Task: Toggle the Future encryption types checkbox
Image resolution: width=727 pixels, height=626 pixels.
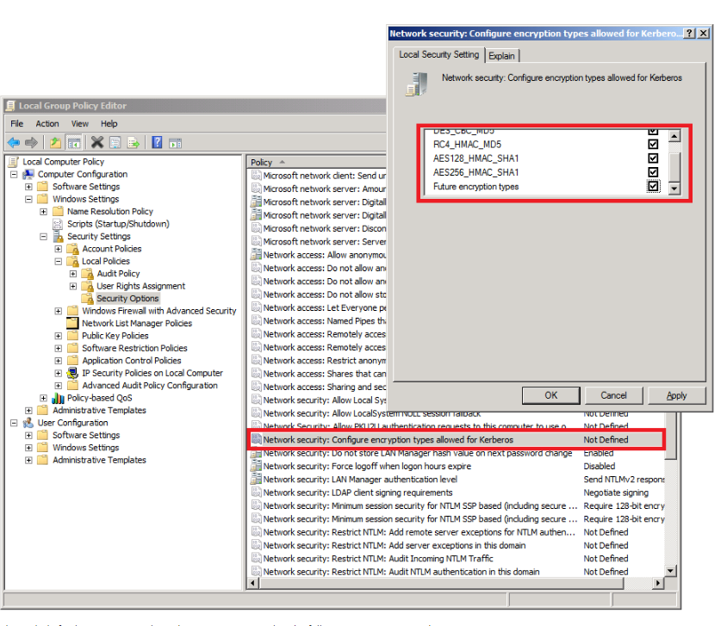Action: point(653,186)
